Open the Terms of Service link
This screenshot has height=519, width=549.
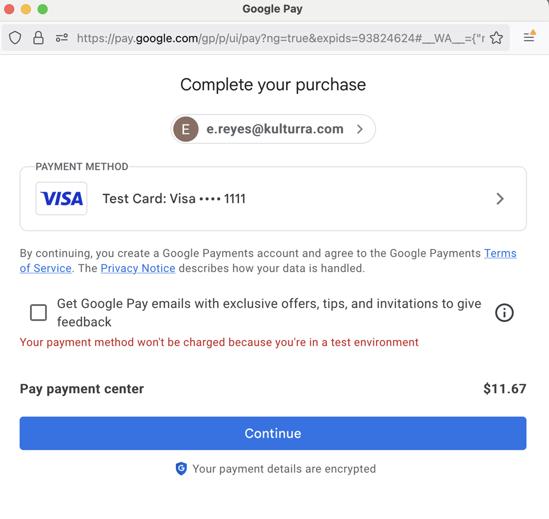[x=500, y=253]
